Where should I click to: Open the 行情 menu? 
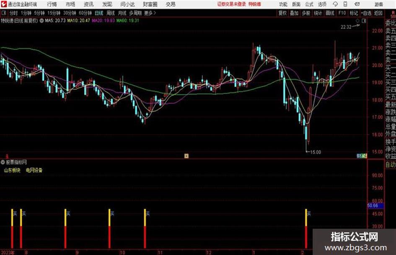click(52, 4)
